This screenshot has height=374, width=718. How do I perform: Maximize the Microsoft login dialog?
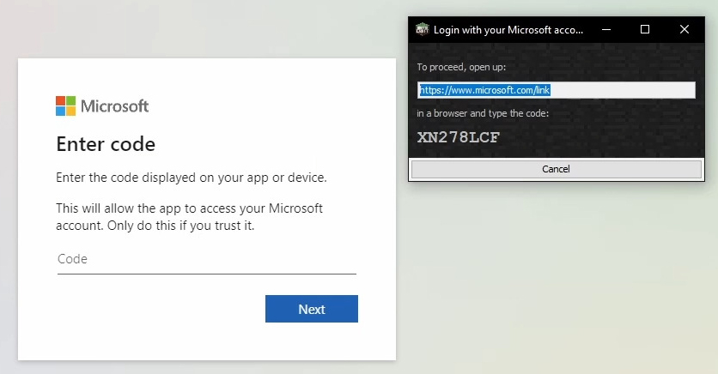pyautogui.click(x=645, y=29)
